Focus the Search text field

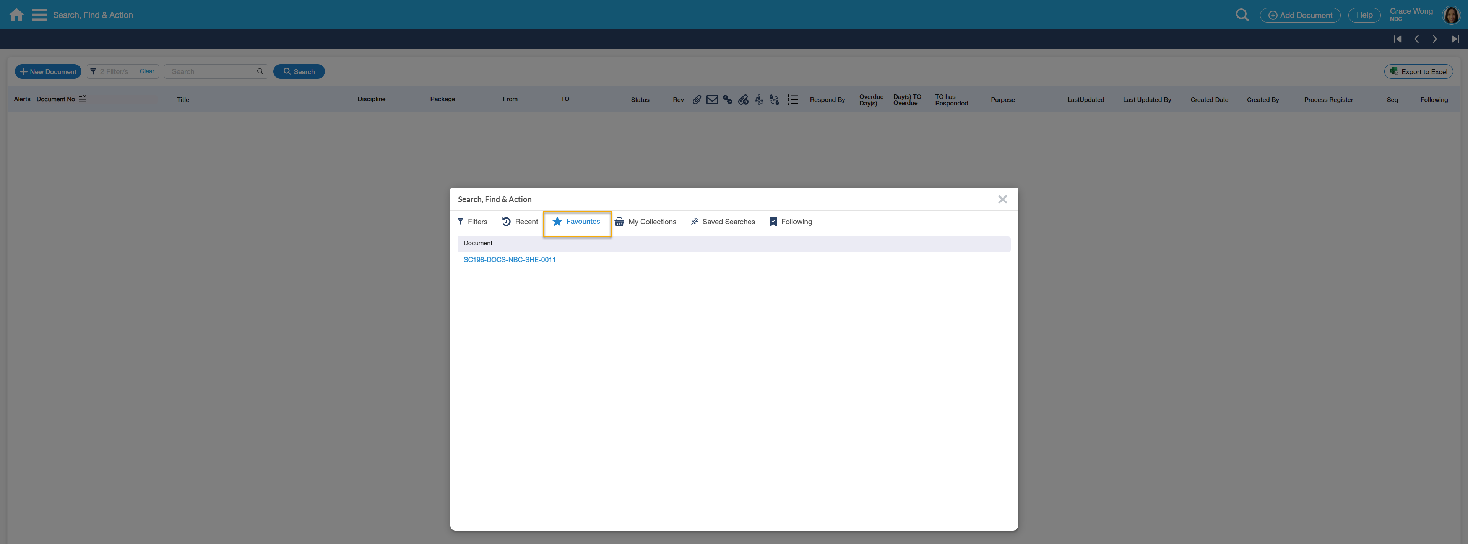click(211, 72)
